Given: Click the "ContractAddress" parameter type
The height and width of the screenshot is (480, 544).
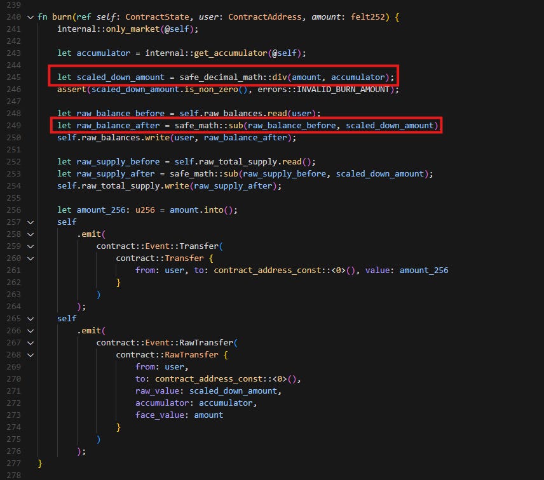Looking at the screenshot, I should click(265, 17).
